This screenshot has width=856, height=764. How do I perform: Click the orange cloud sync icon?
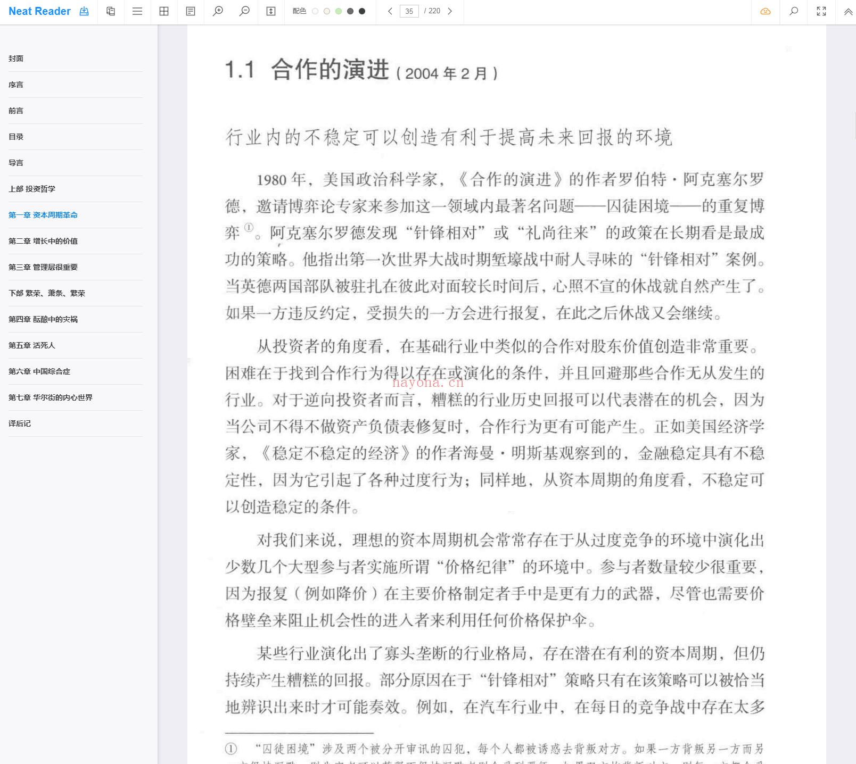[766, 11]
